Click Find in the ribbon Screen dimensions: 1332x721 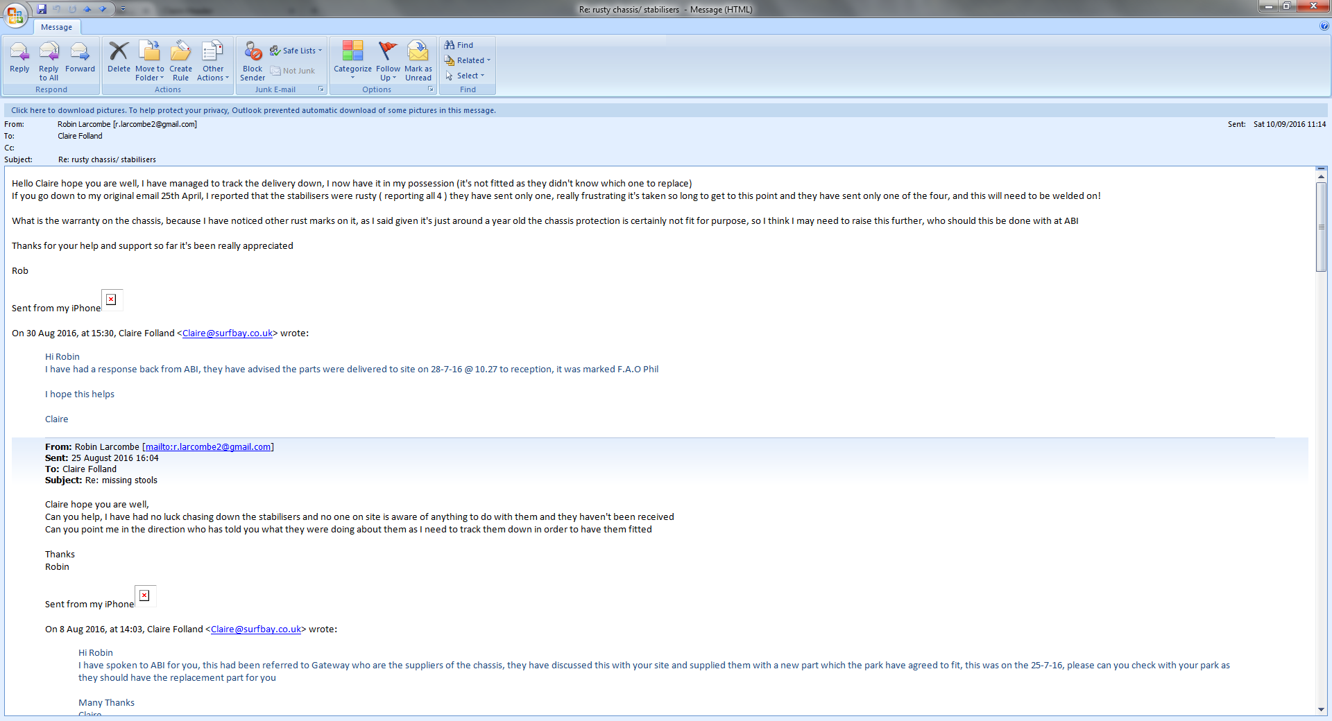459,45
